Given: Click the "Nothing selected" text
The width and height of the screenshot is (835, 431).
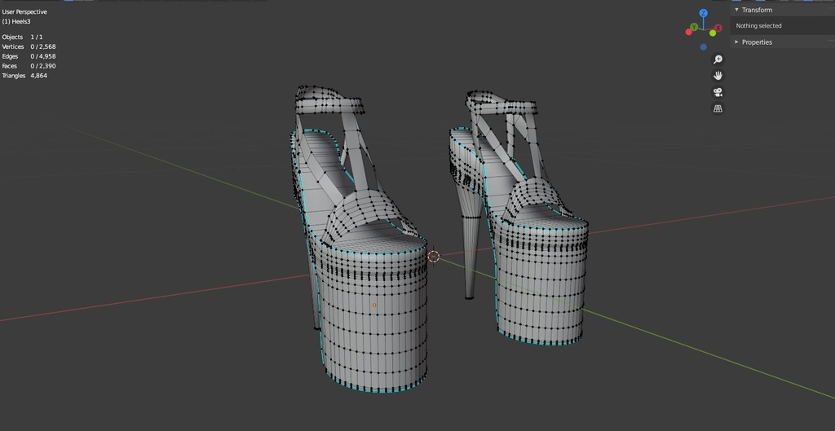Looking at the screenshot, I should pos(759,25).
